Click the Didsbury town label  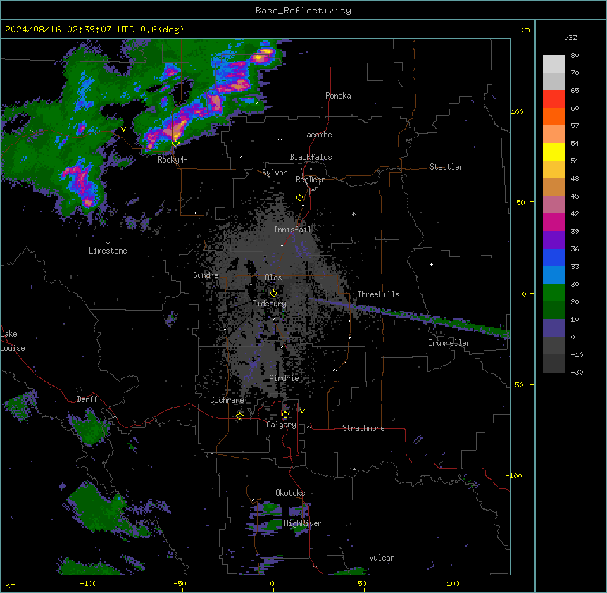270,304
